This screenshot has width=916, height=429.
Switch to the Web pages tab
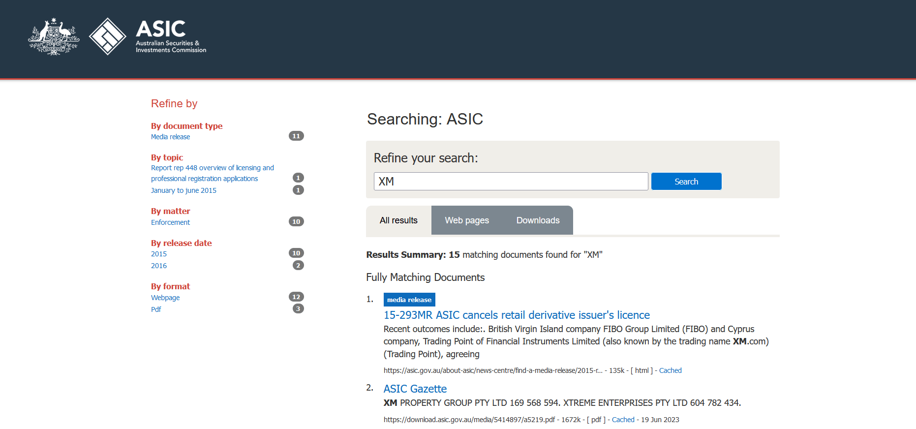(467, 220)
